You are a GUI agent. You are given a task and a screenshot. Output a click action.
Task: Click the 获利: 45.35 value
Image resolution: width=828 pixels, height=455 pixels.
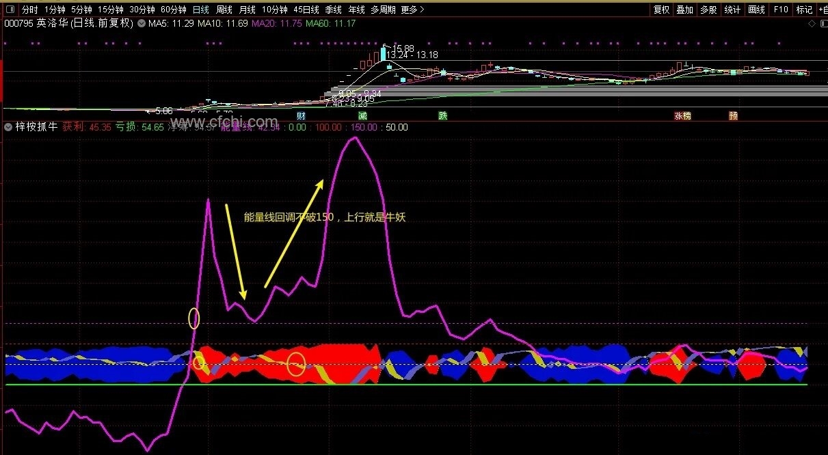[x=87, y=126]
